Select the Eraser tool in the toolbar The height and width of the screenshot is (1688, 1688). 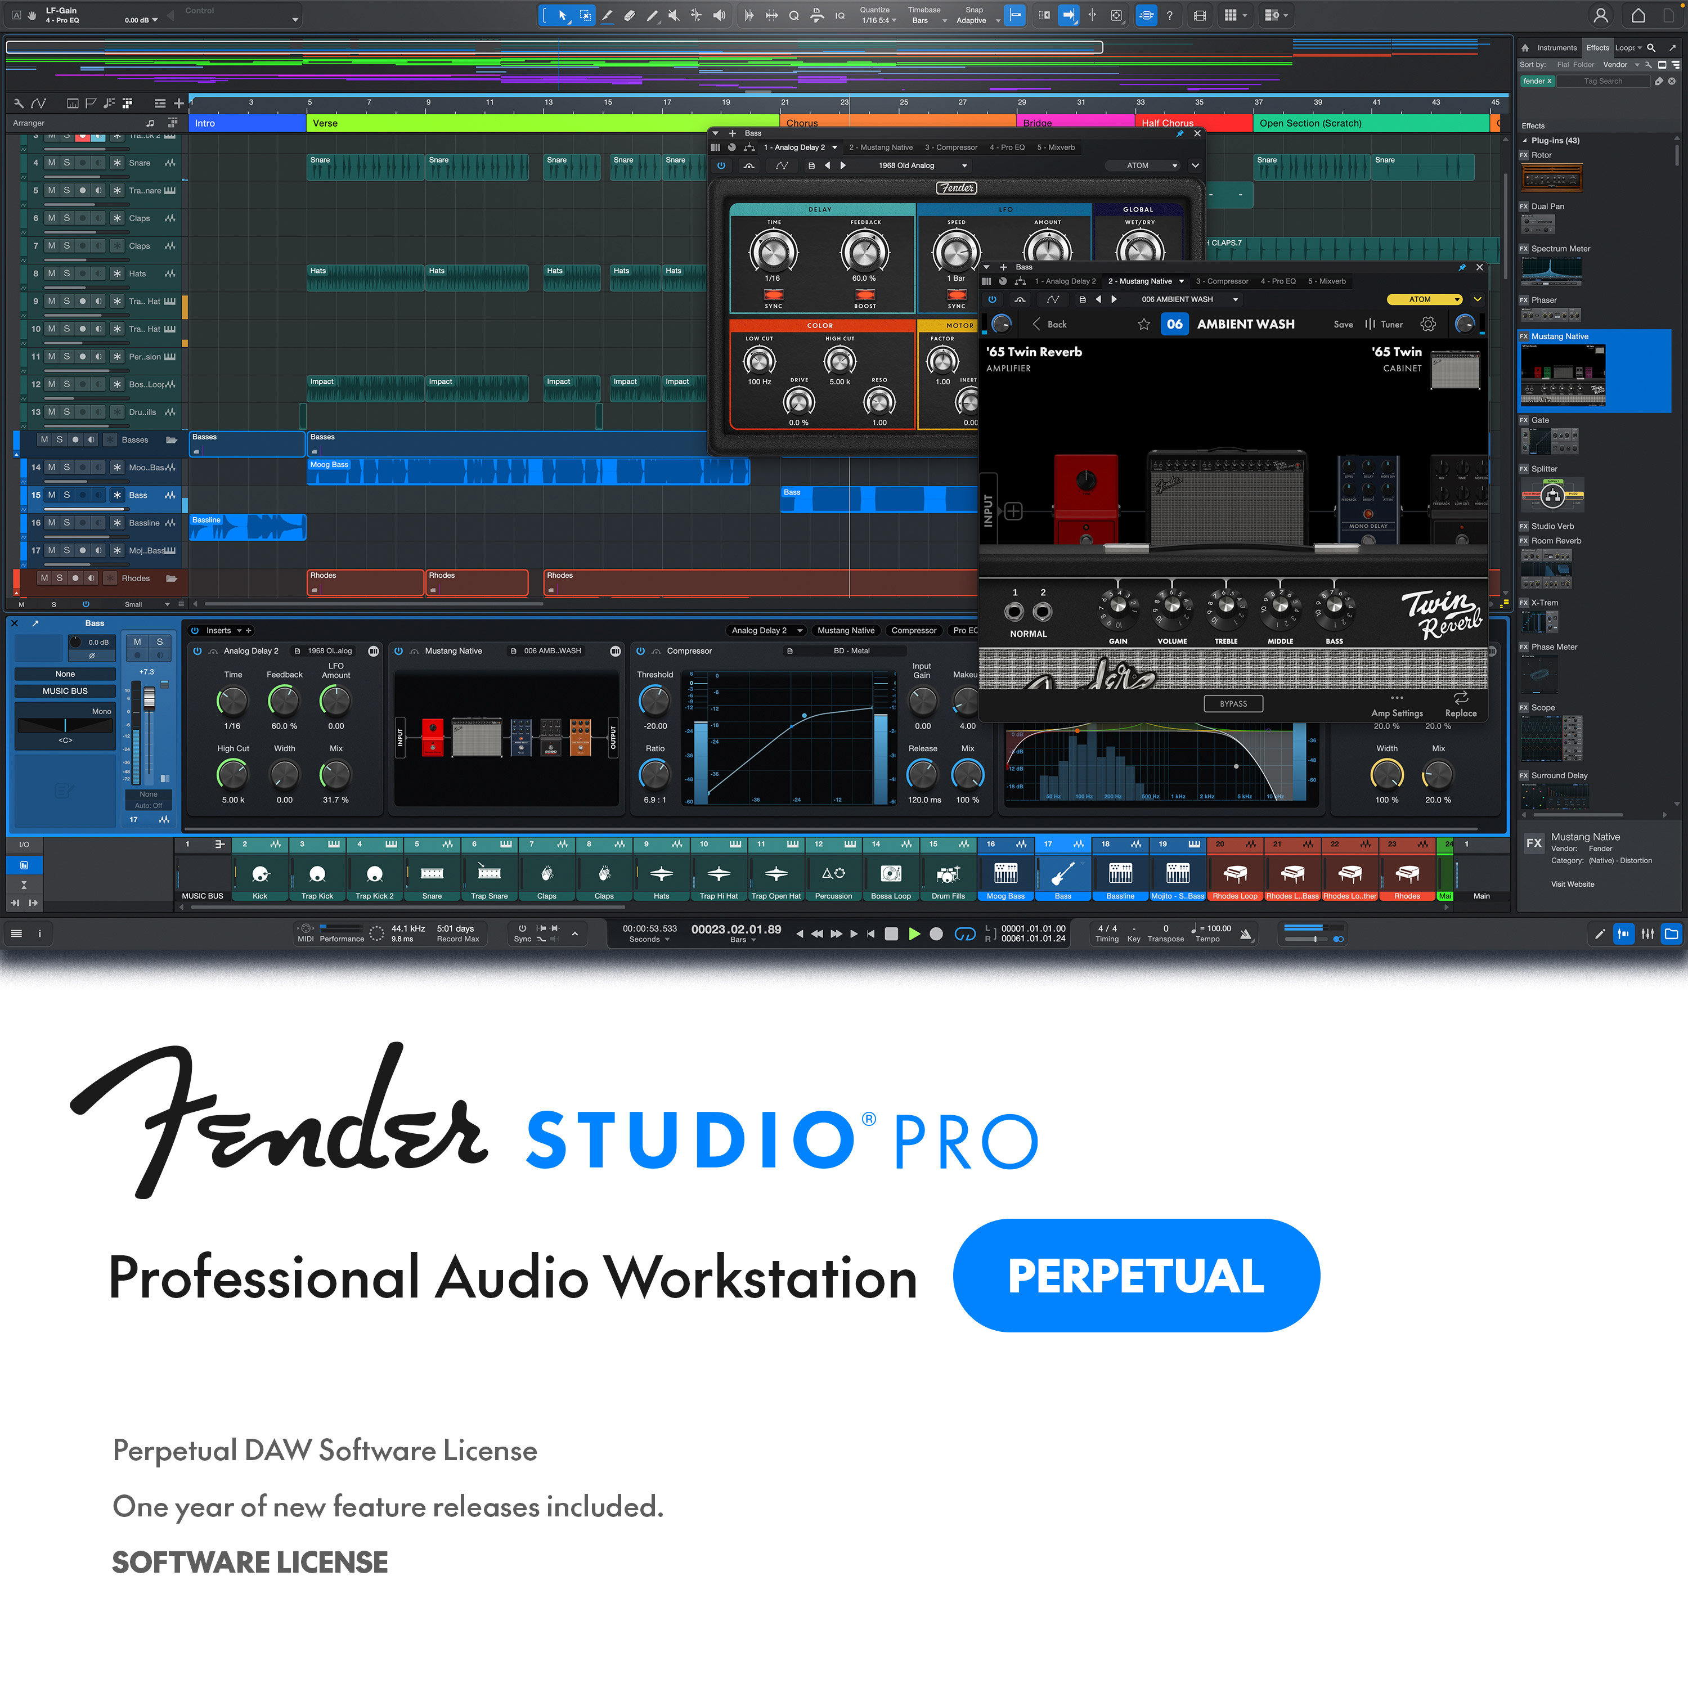click(x=631, y=15)
